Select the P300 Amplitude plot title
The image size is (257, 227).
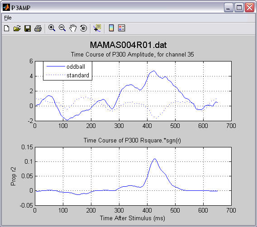pyautogui.click(x=133, y=54)
